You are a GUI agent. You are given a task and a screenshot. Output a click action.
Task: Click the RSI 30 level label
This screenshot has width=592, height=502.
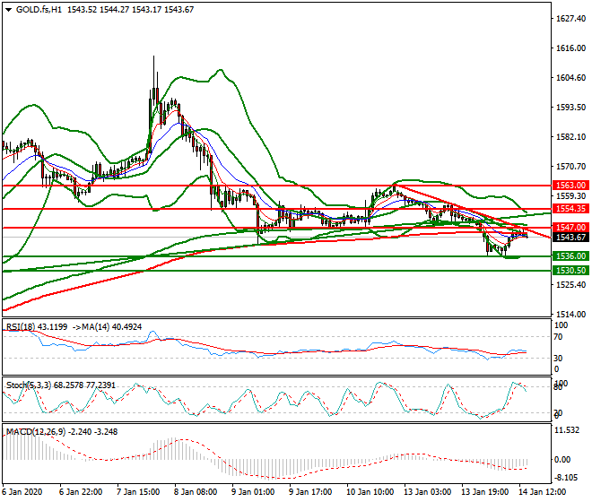pyautogui.click(x=558, y=358)
